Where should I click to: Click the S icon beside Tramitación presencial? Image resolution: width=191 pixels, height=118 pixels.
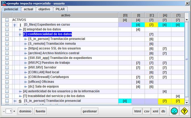point(20,101)
